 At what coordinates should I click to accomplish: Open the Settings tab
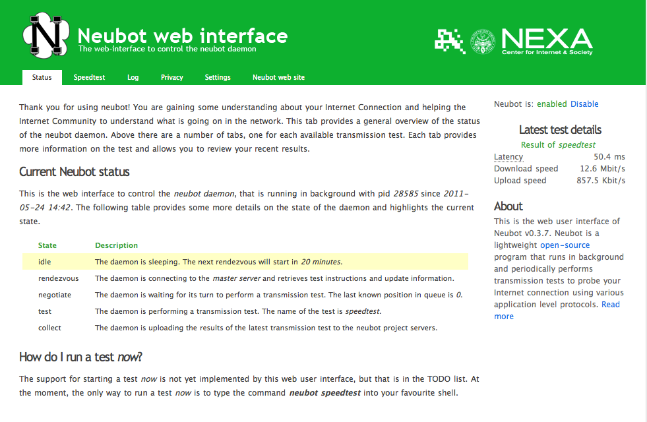[218, 77]
